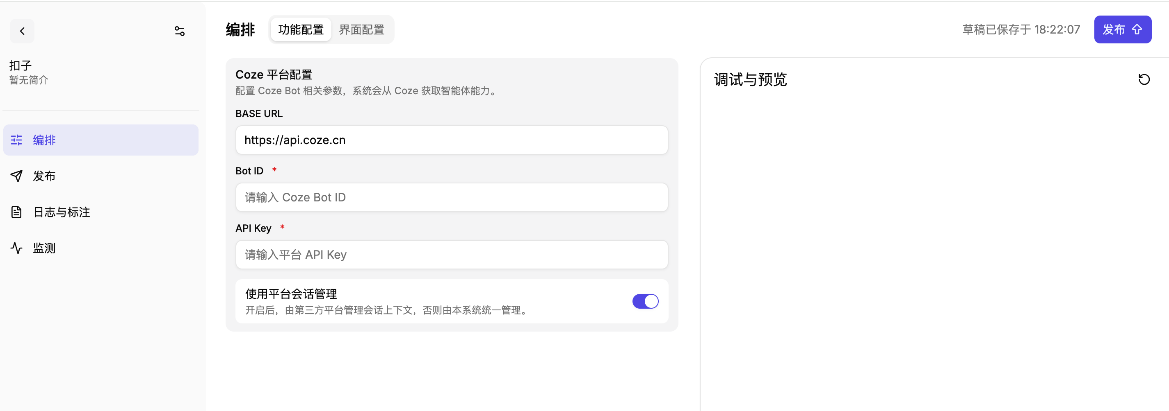Viewport: 1169px width, 411px height.
Task: Click the 使用平台会话管理 label
Action: tap(291, 294)
